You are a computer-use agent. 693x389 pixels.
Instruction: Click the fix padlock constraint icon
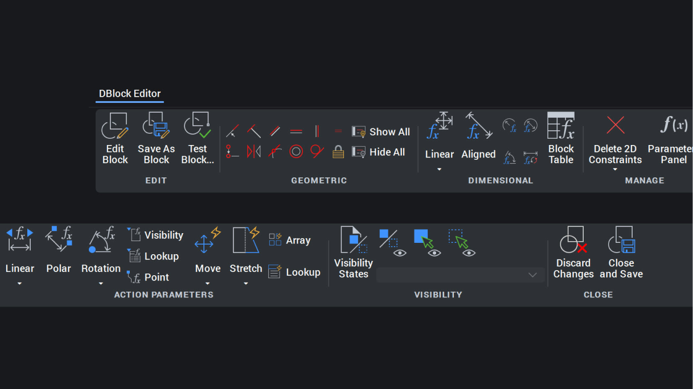coord(338,152)
